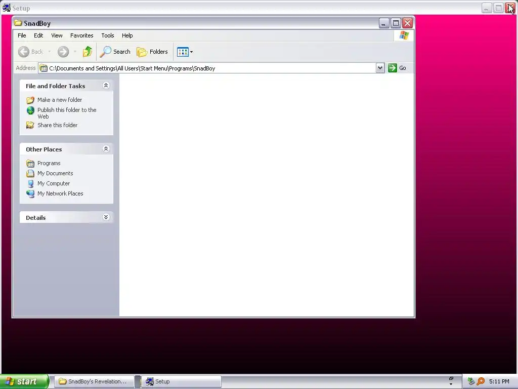Click the Setup window title icon
The height and width of the screenshot is (389, 518).
(6, 7)
